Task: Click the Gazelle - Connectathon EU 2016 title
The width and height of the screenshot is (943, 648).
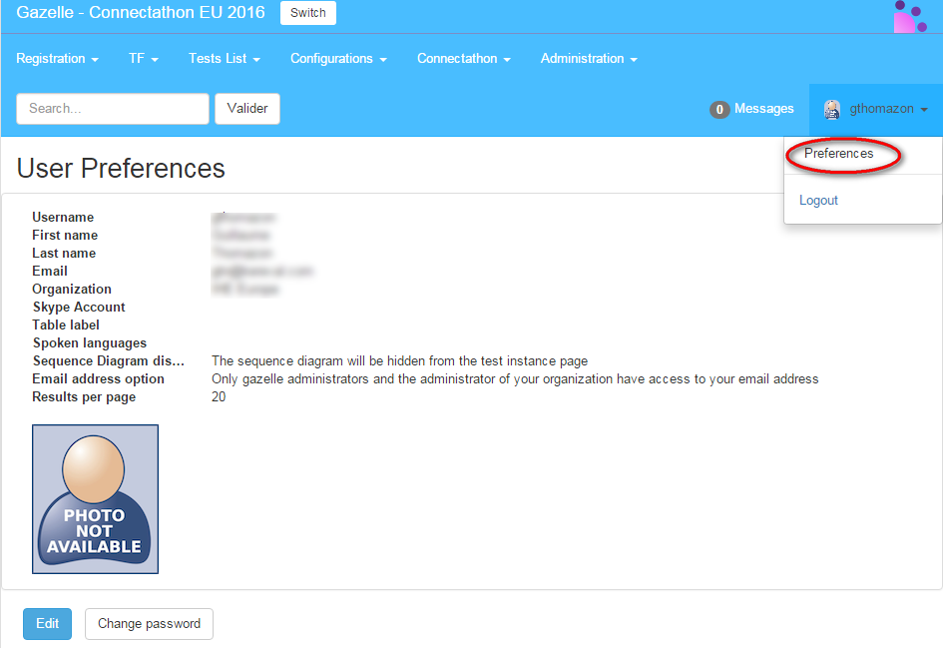Action: click(141, 13)
